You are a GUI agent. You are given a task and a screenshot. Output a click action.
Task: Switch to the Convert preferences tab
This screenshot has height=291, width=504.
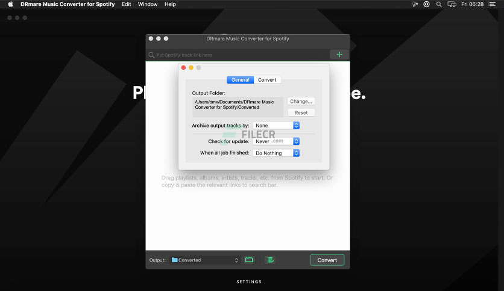(267, 80)
